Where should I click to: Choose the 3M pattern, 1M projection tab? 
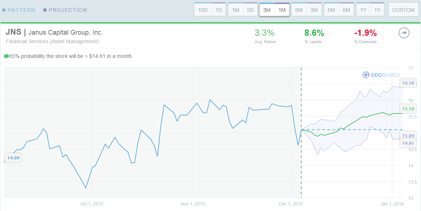click(x=274, y=10)
